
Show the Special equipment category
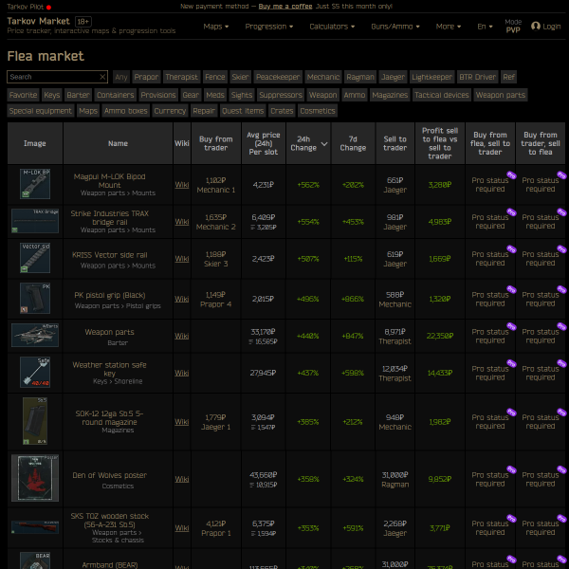coord(41,111)
